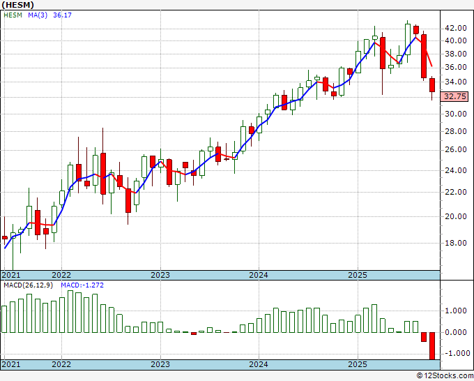Click the 2023 label on price chart axis

[160, 275]
